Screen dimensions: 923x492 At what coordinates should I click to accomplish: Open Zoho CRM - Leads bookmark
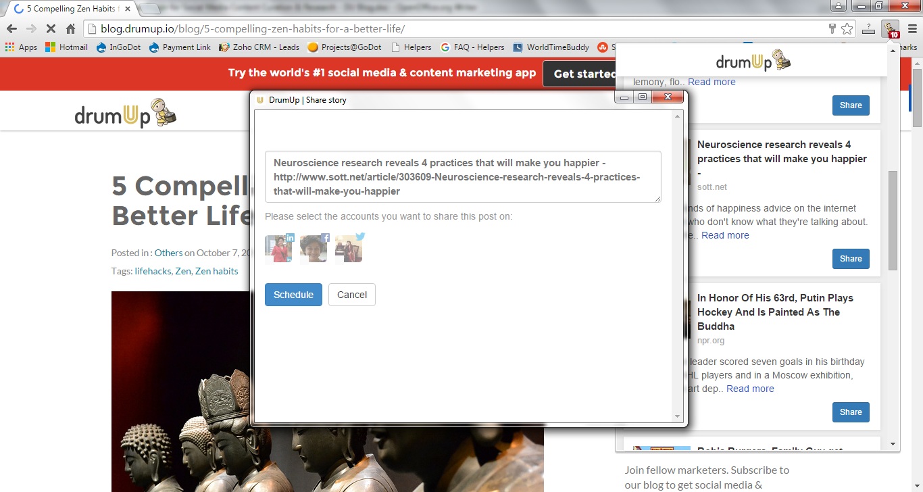[x=259, y=47]
